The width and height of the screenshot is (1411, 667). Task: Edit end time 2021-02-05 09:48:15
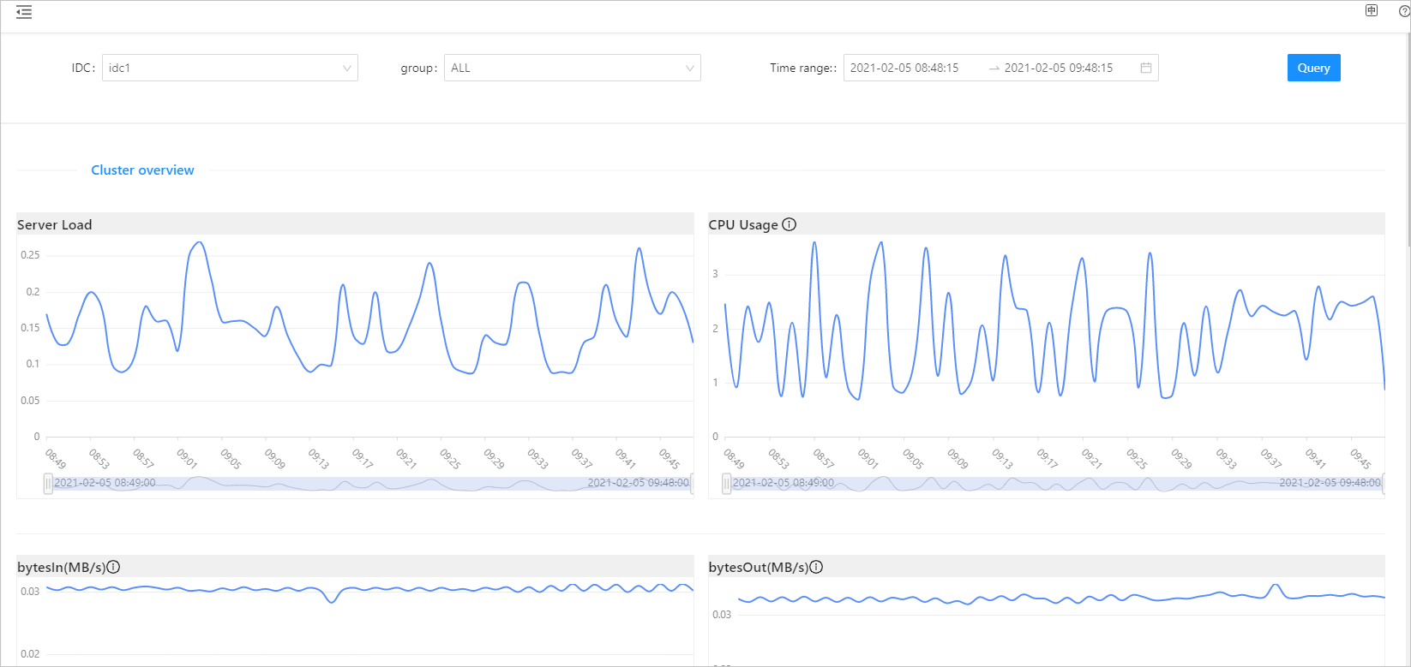(x=1059, y=68)
